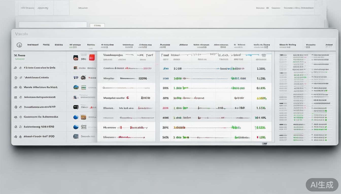Screen dimensions: 341x194
Task: Click the blue sphere icon in the eighth row
Action: pyautogui.click(x=76, y=127)
